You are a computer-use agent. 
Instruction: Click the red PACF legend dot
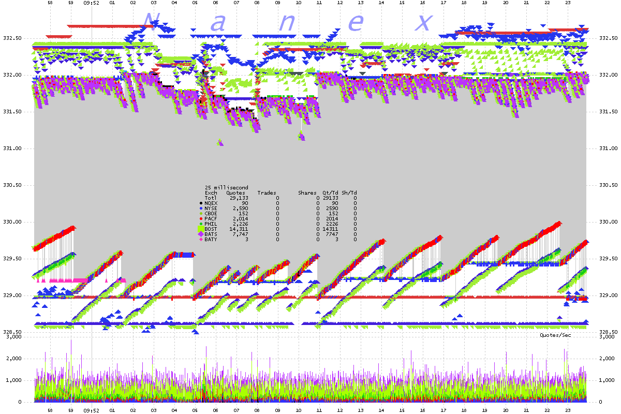point(201,219)
